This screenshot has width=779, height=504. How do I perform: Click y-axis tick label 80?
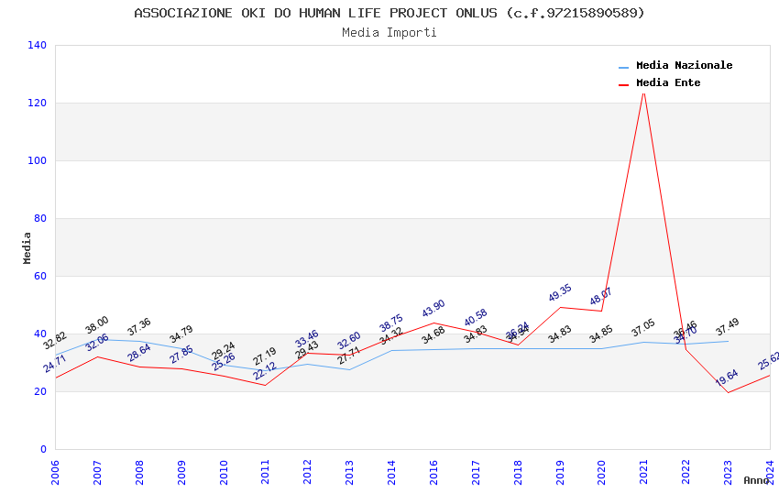pyautogui.click(x=40, y=218)
